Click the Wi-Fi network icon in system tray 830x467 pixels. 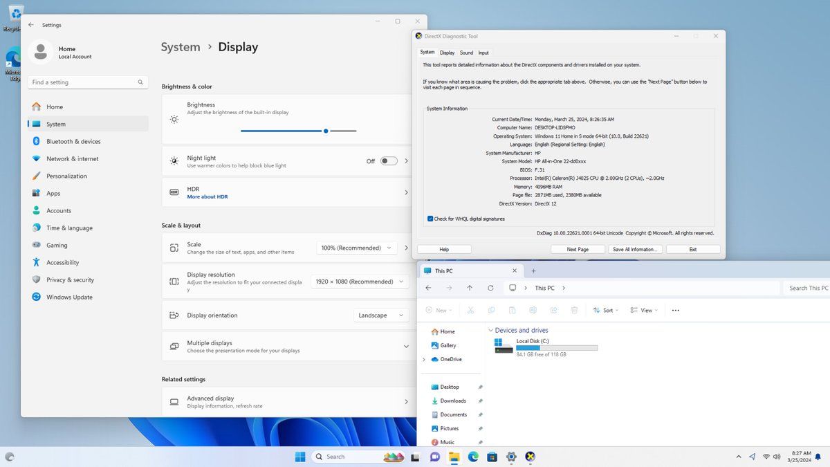click(x=766, y=457)
